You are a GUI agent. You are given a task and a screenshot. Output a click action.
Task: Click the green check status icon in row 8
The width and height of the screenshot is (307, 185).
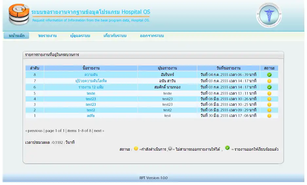click(269, 75)
